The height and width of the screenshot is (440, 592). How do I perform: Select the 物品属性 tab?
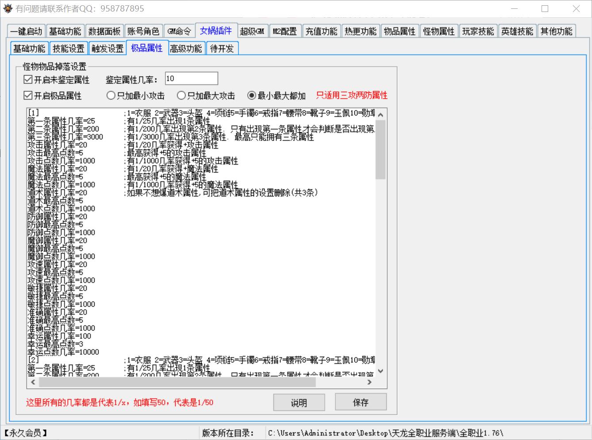(x=400, y=31)
